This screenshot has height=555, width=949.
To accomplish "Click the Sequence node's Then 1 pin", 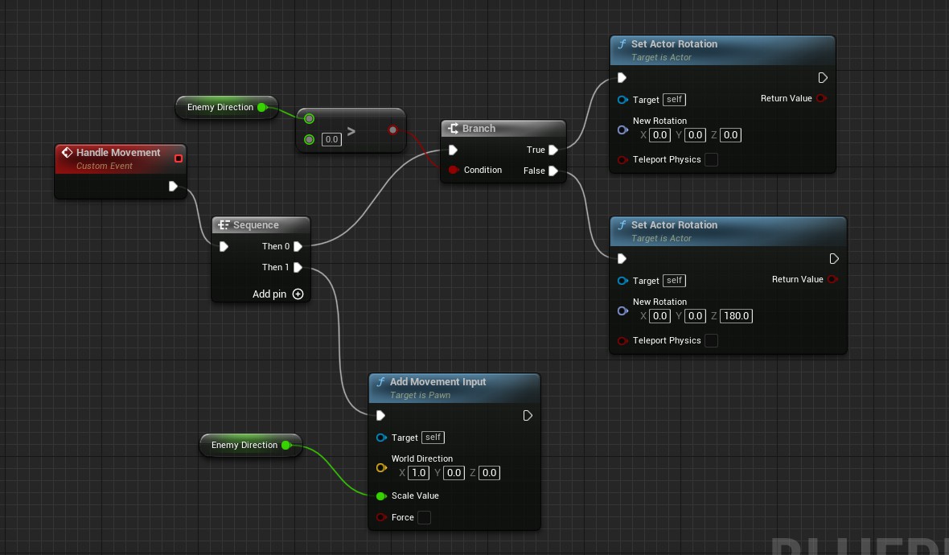I will (298, 268).
